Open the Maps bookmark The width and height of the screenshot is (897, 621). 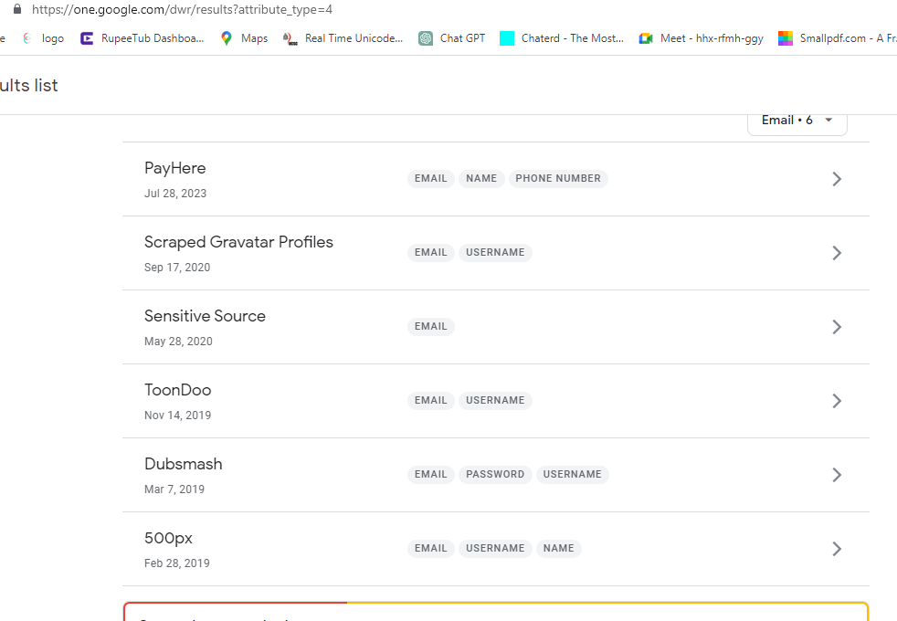[244, 38]
